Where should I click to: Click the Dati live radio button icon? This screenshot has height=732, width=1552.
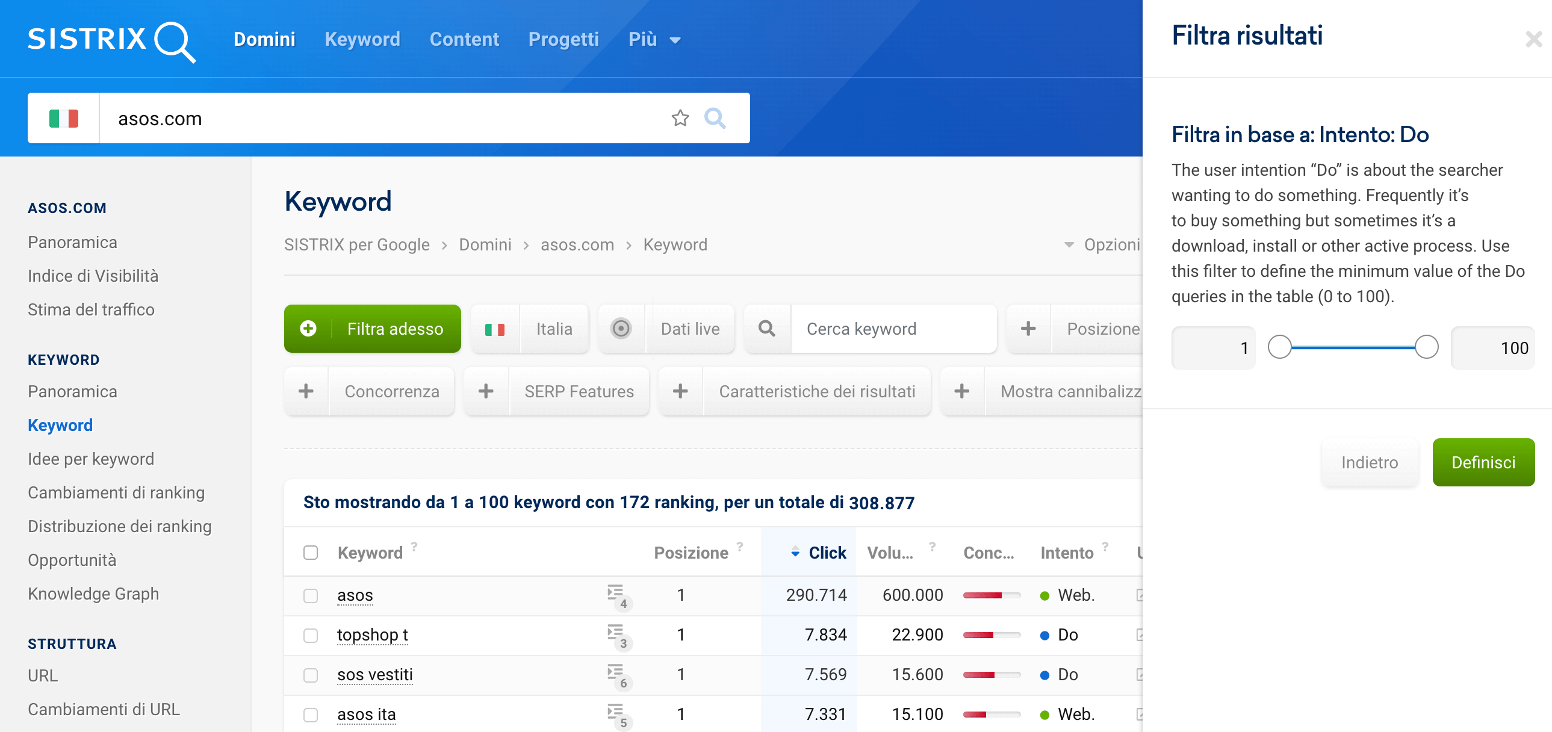pos(621,329)
